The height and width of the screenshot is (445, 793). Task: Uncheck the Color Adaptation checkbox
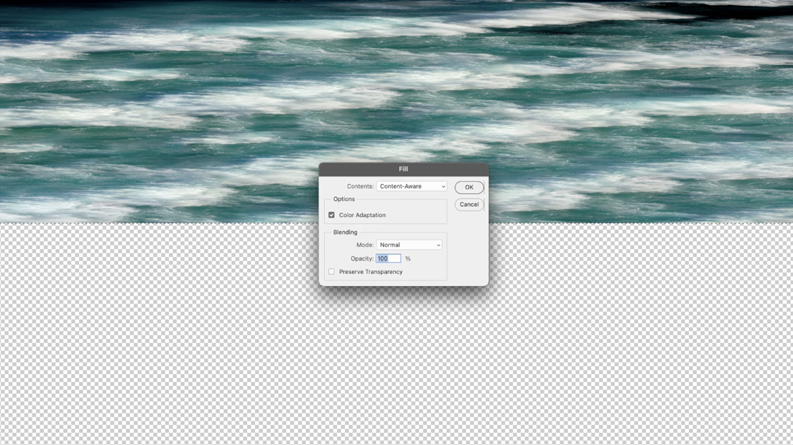pyautogui.click(x=332, y=215)
